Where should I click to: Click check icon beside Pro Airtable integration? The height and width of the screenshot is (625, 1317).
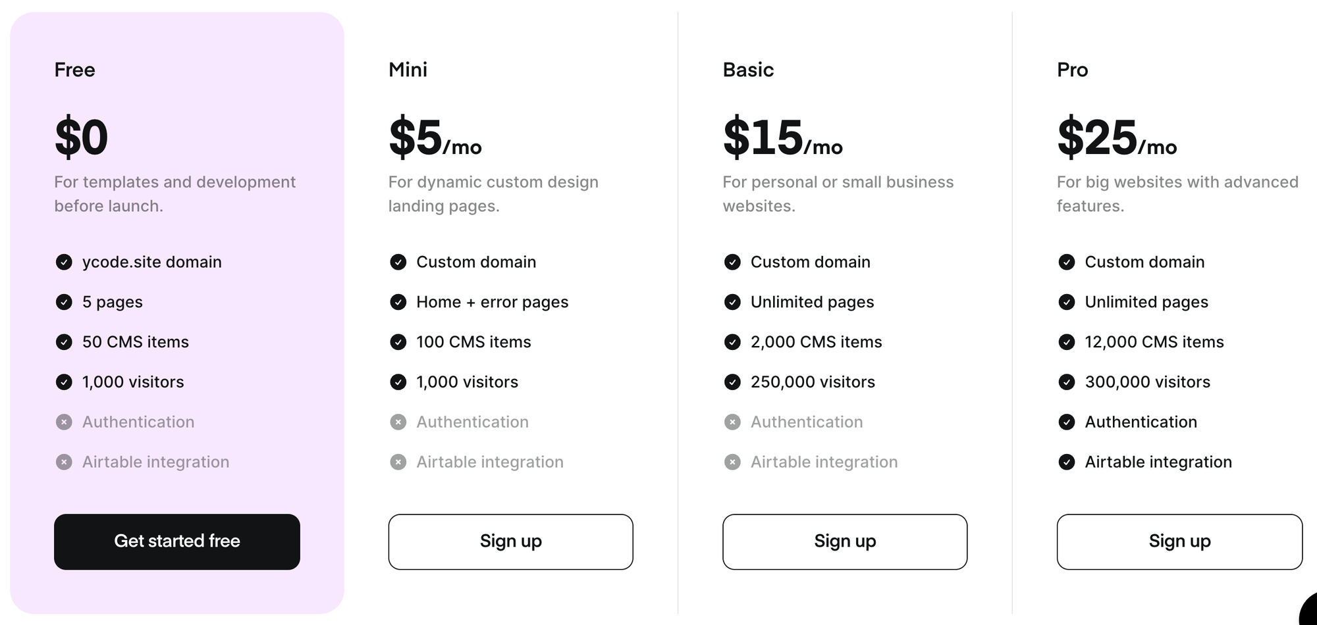coord(1067,462)
